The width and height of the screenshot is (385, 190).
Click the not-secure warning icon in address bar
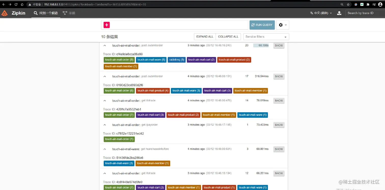click(x=30, y=5)
